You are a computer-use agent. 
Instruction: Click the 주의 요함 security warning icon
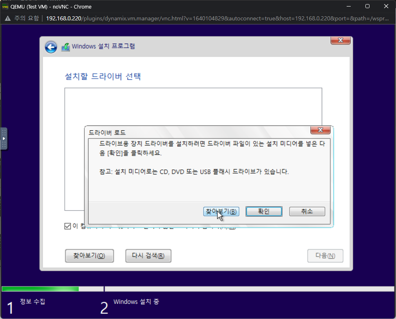[8, 18]
